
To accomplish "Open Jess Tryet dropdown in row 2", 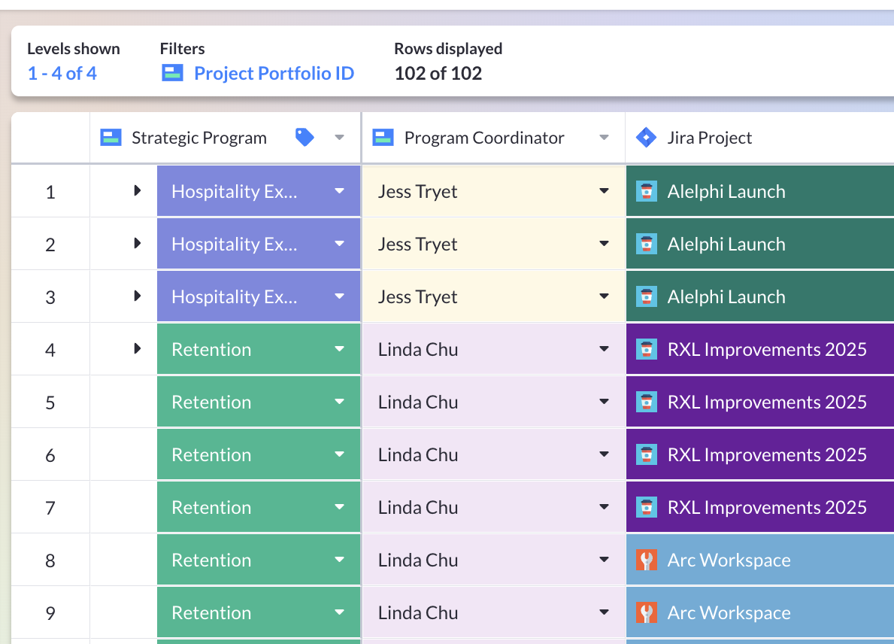I will pos(604,245).
